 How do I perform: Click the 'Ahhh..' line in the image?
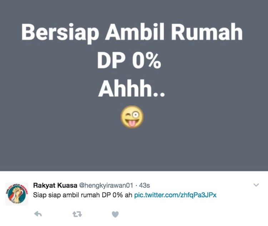pos(131,89)
